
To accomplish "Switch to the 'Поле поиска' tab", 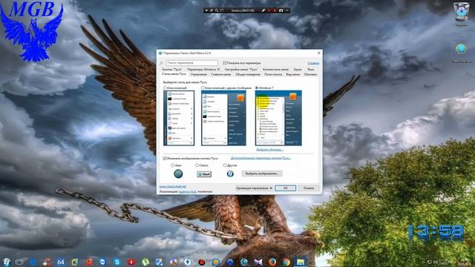I will pos(273,74).
